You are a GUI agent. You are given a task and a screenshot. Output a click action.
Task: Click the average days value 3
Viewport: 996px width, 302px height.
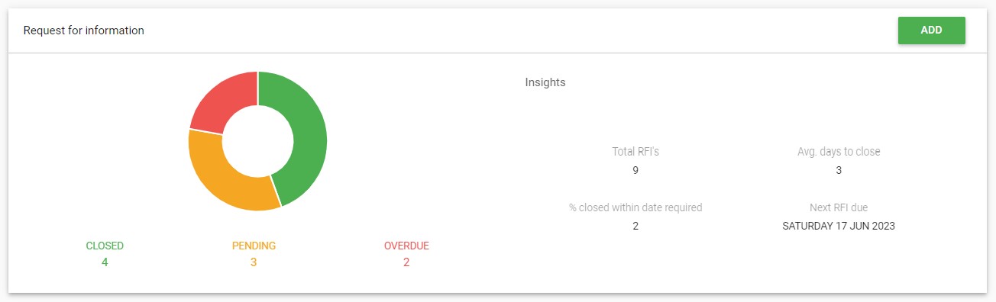[839, 171]
